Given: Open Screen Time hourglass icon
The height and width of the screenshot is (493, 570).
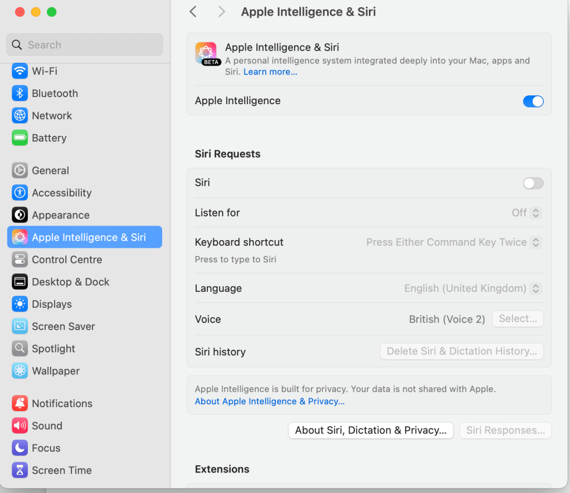Looking at the screenshot, I should coord(20,470).
